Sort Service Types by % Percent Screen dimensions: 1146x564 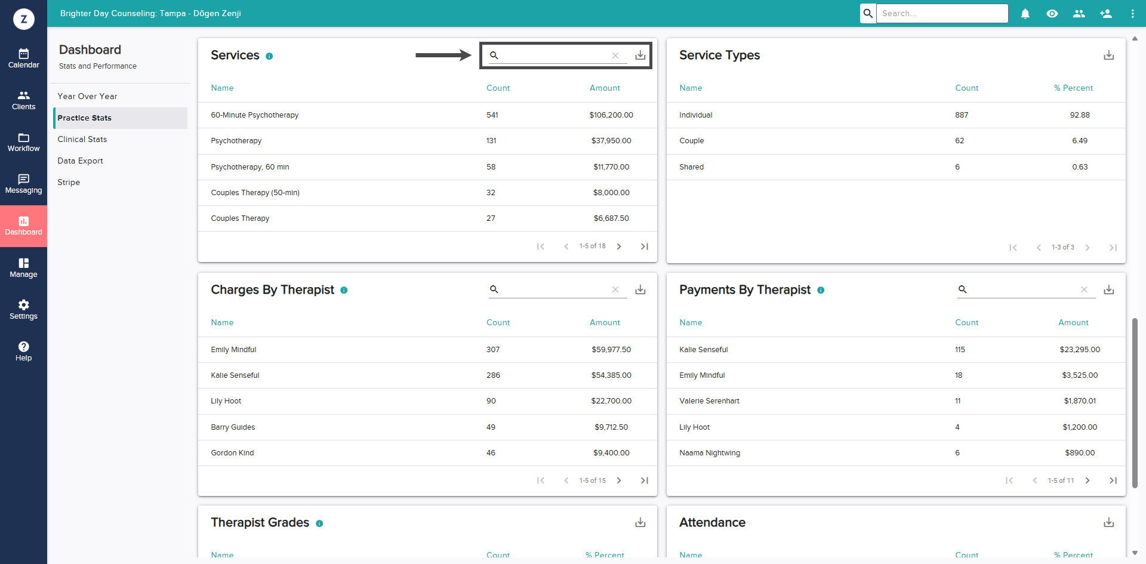[x=1073, y=88]
